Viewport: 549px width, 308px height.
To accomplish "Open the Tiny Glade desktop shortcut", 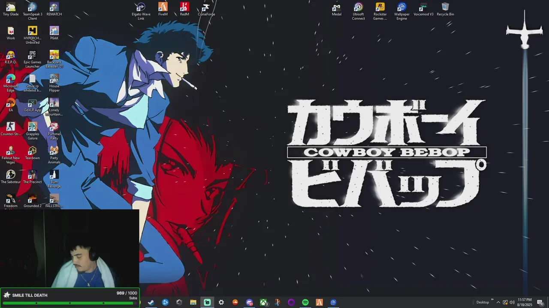I will click(x=11, y=9).
